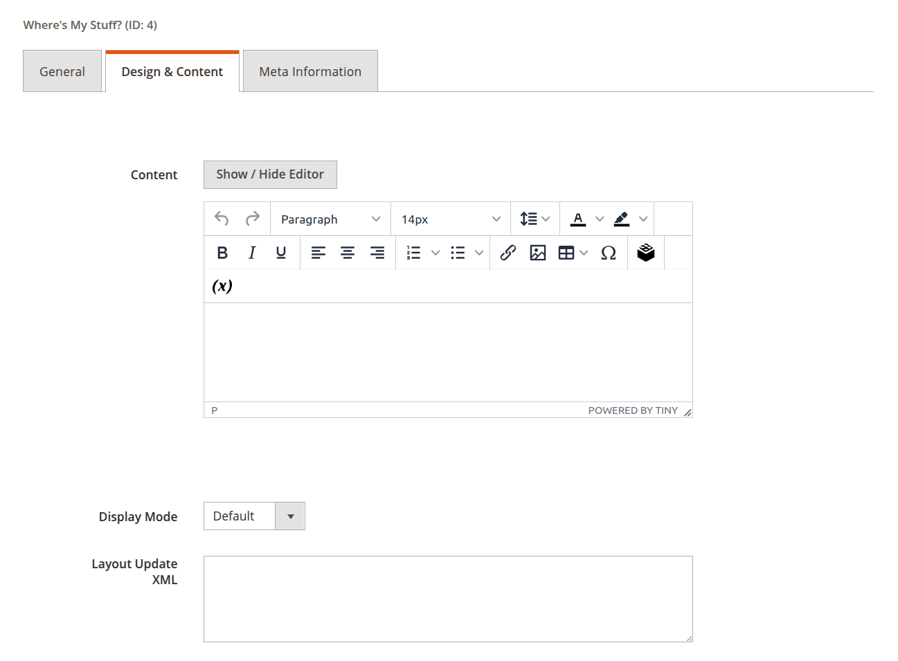This screenshot has height=661, width=898.
Task: Open the Special Character icon
Action: [x=608, y=252]
